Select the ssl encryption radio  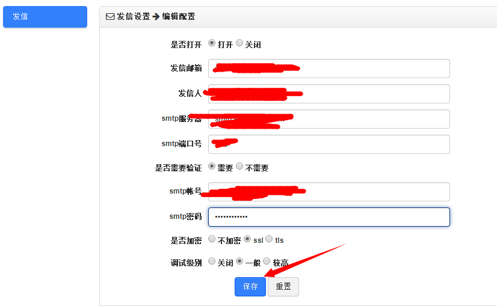tap(247, 239)
